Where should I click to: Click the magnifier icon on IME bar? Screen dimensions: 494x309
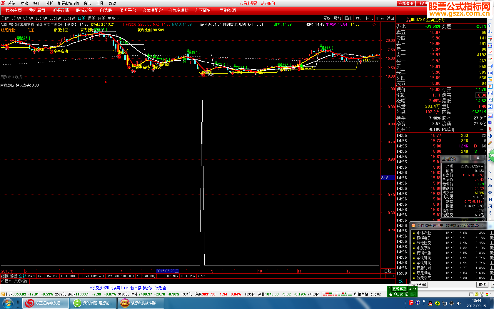tap(396, 294)
